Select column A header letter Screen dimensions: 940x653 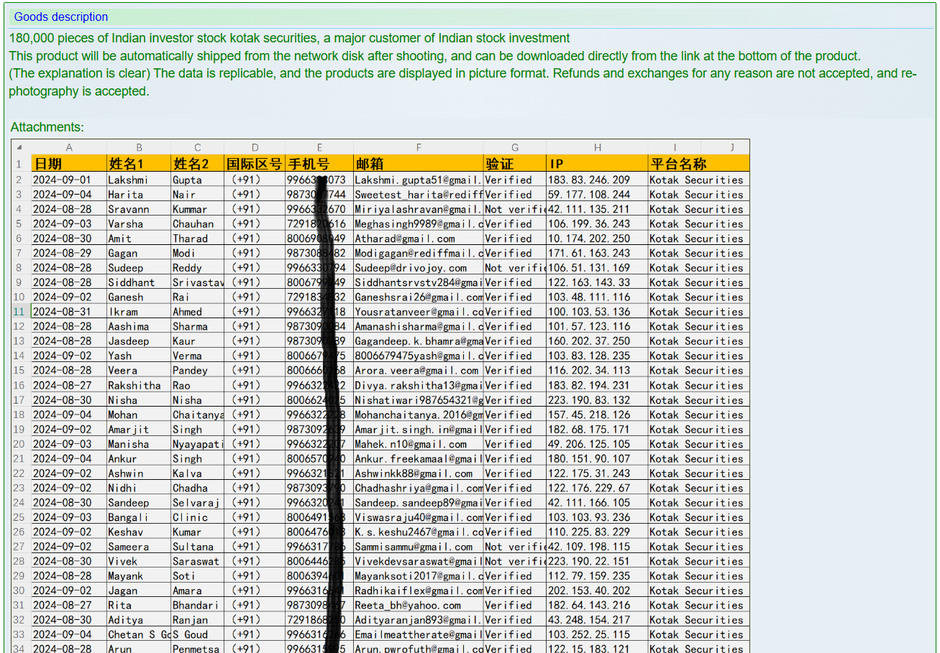click(69, 147)
